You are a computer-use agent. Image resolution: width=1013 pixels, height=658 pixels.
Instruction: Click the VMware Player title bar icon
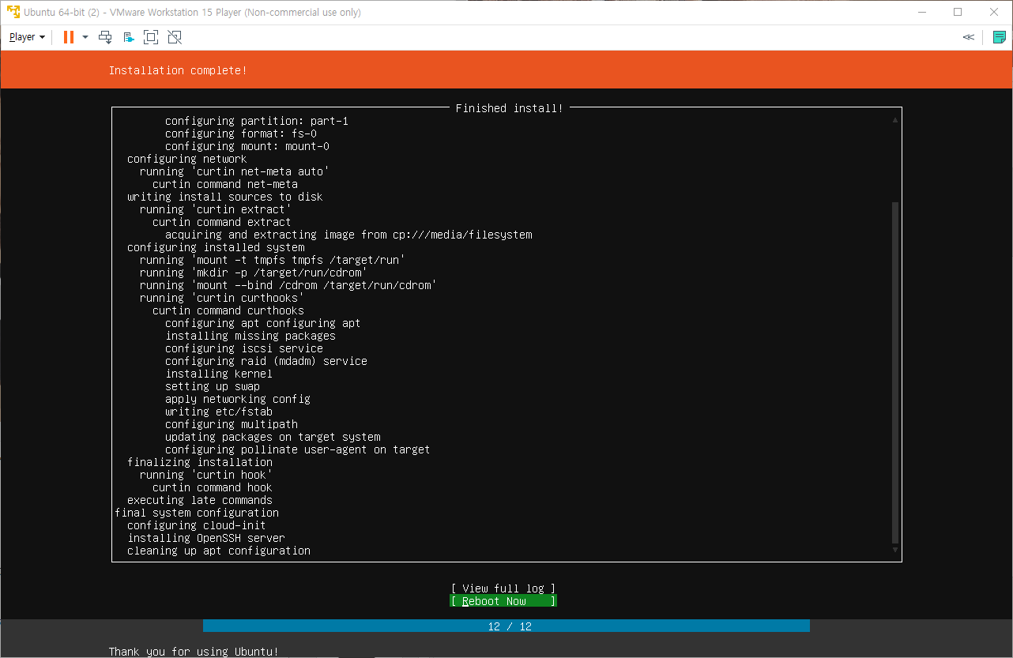(13, 12)
